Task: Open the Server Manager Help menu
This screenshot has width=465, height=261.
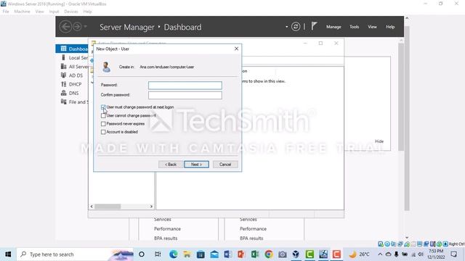Action: (390, 27)
